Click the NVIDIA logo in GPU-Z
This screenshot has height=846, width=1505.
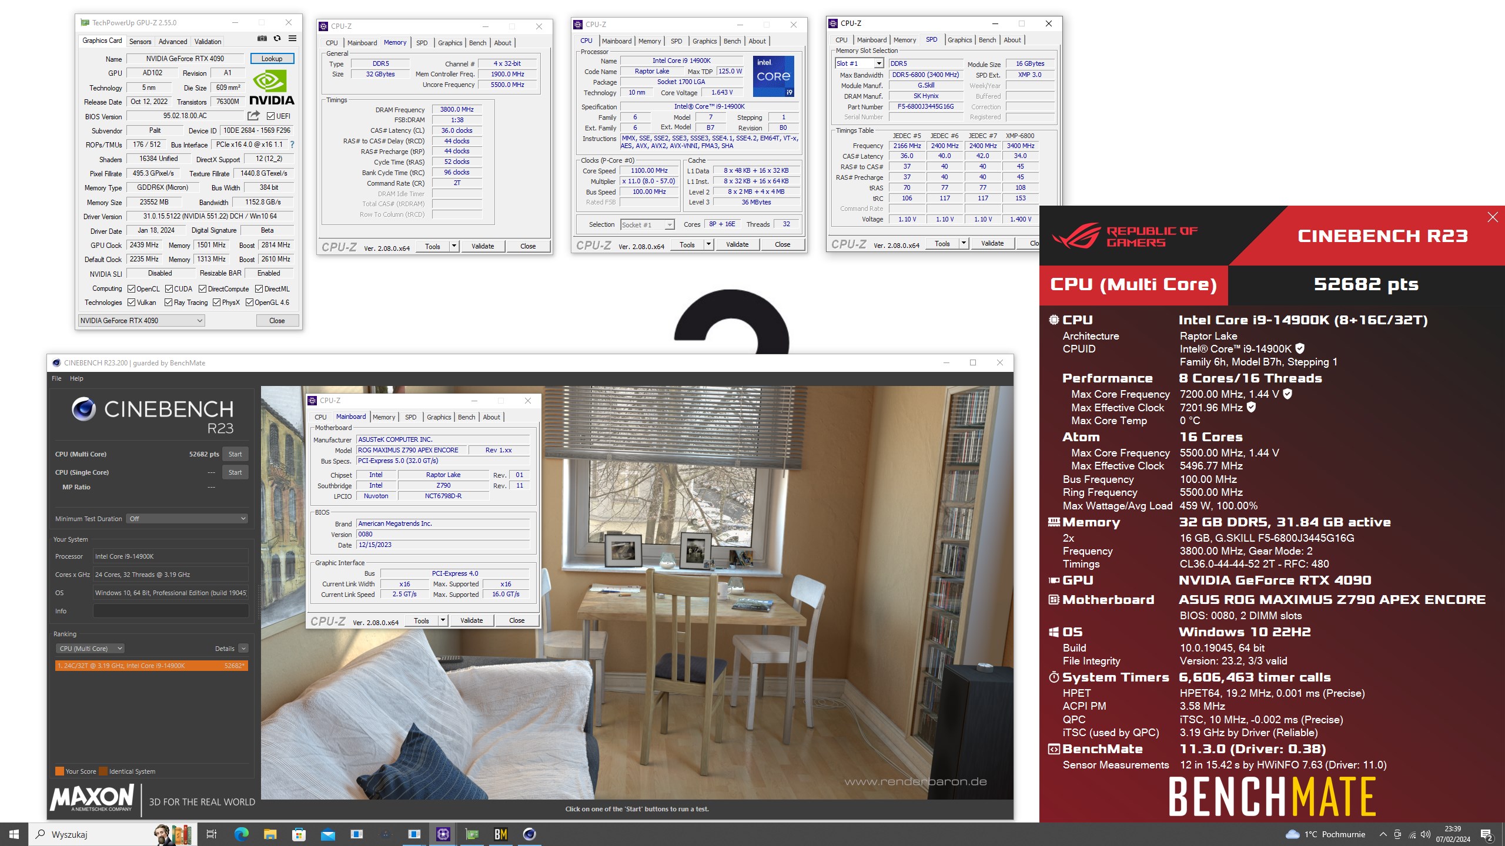click(272, 87)
